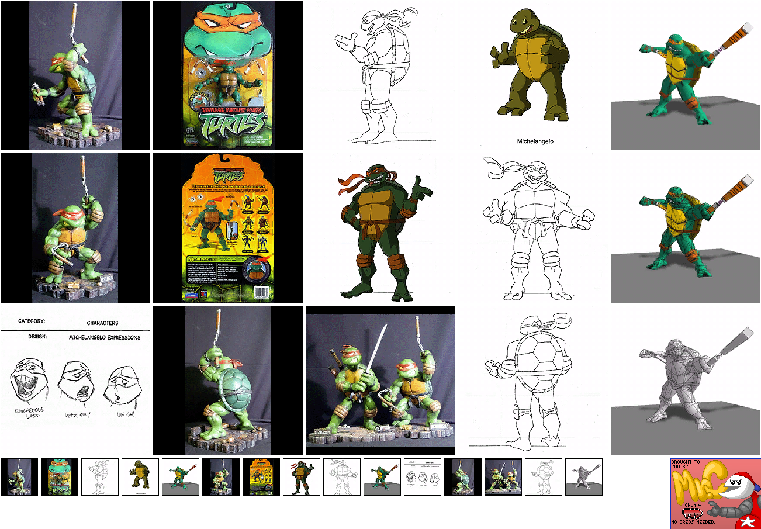Open the grey wireframe 3D model render
The height and width of the screenshot is (529, 761).
coord(686,381)
